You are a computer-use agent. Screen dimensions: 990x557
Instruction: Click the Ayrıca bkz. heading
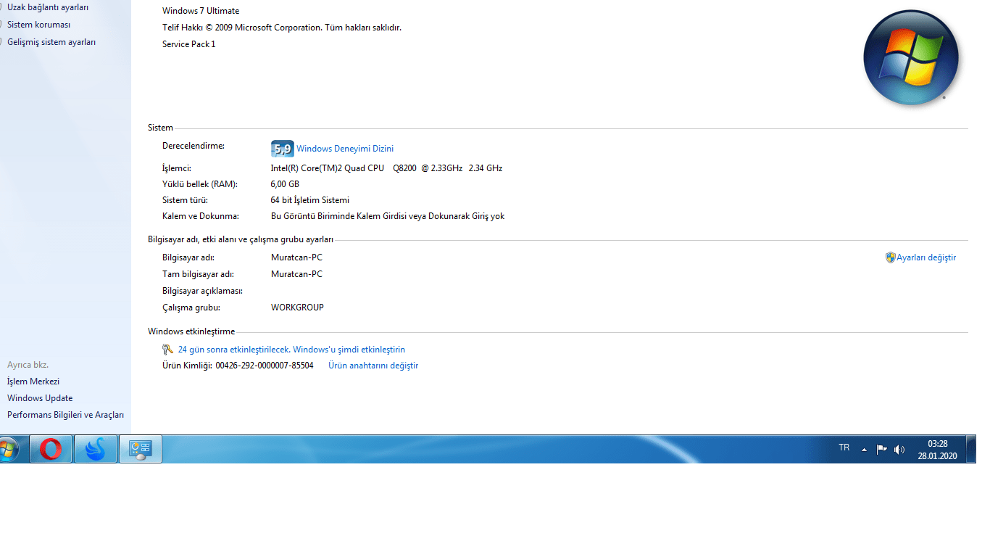point(28,365)
